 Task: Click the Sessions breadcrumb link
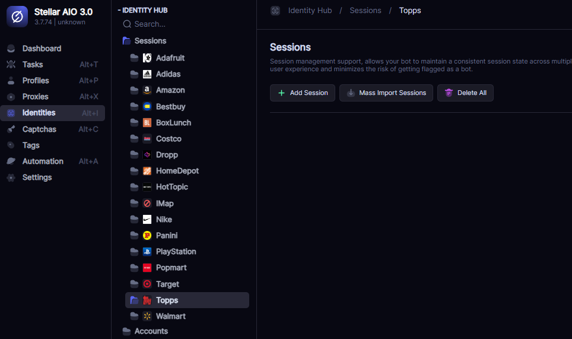(x=365, y=11)
